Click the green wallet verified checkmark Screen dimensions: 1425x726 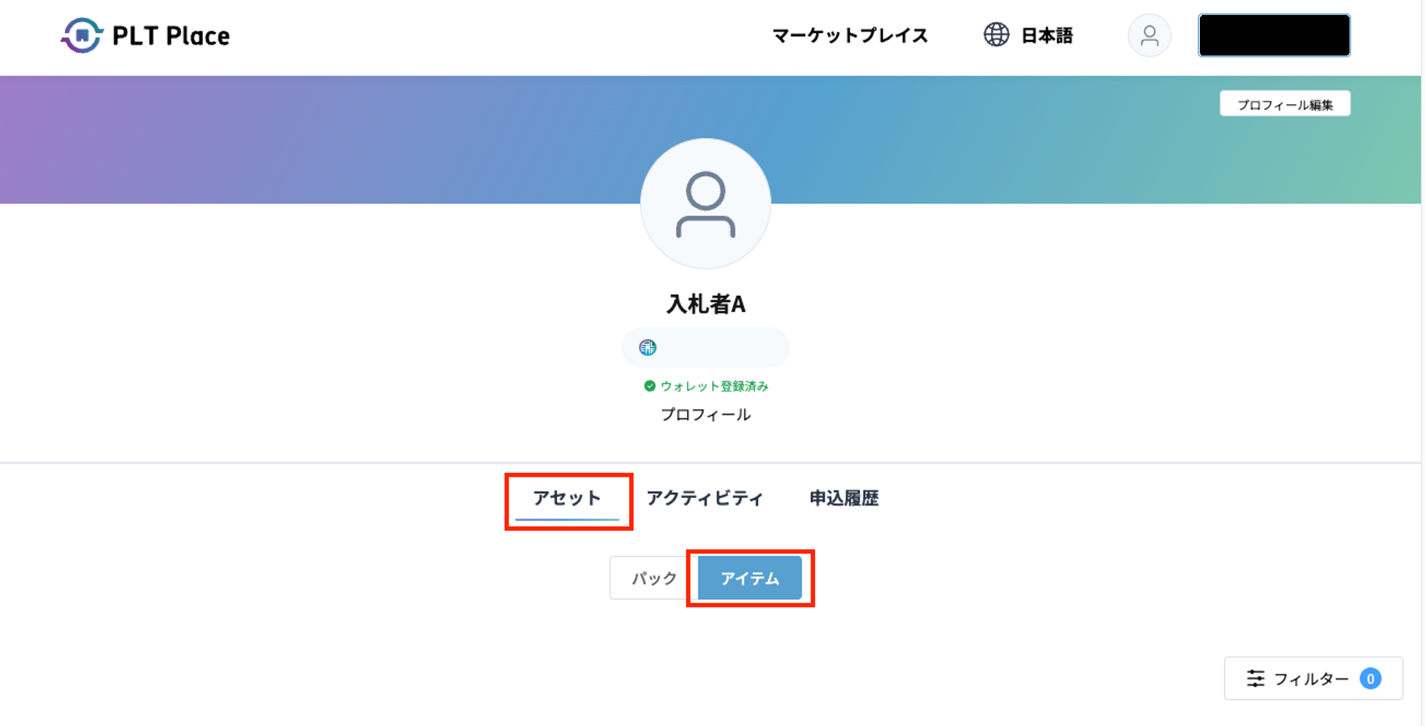coord(650,386)
